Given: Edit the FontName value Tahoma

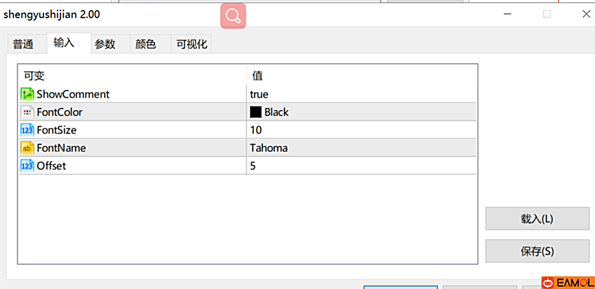Looking at the screenshot, I should coord(269,148).
